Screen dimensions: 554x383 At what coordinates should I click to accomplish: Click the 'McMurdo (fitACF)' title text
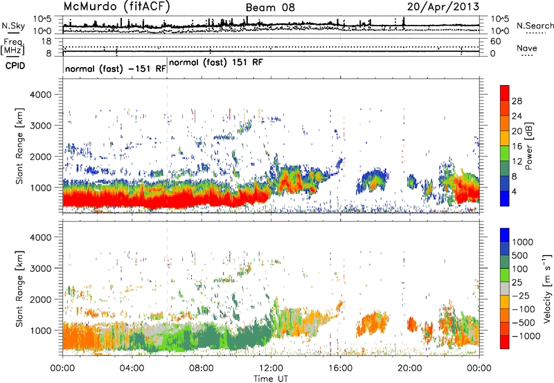pyautogui.click(x=116, y=7)
